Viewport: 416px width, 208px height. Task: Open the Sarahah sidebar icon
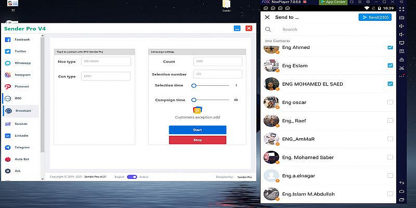click(x=8, y=124)
